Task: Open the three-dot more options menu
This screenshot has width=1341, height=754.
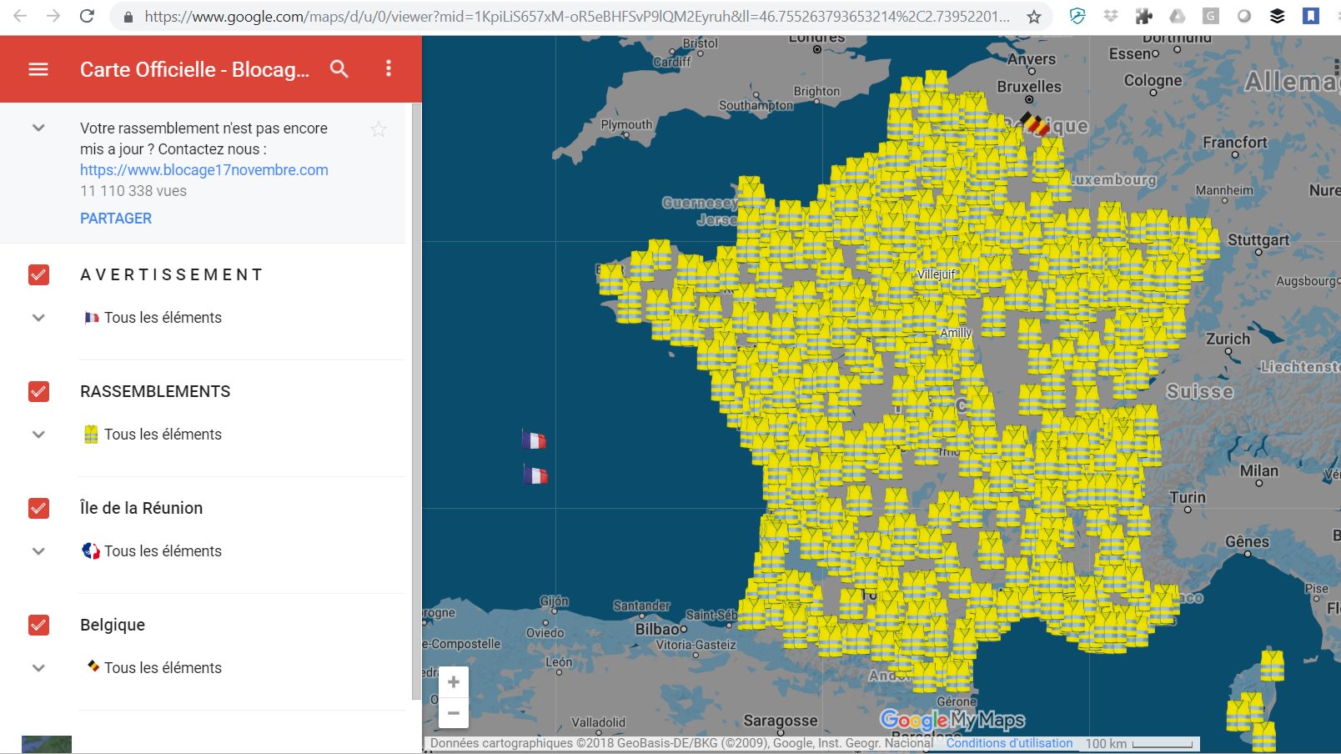Action: click(388, 68)
